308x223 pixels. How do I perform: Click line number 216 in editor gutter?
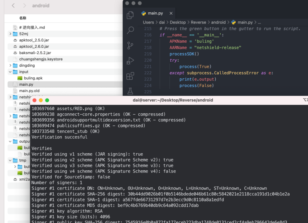pos(148,35)
